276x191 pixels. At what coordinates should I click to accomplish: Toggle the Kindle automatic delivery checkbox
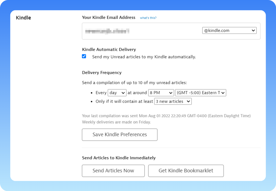pos(84,57)
